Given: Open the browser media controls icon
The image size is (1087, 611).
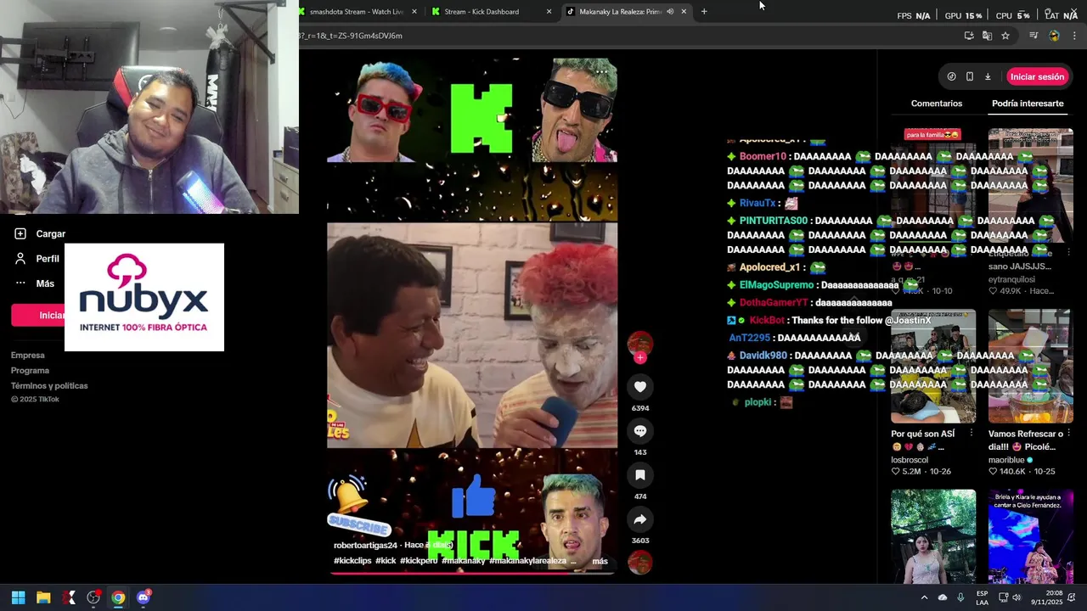Looking at the screenshot, I should (x=1033, y=36).
